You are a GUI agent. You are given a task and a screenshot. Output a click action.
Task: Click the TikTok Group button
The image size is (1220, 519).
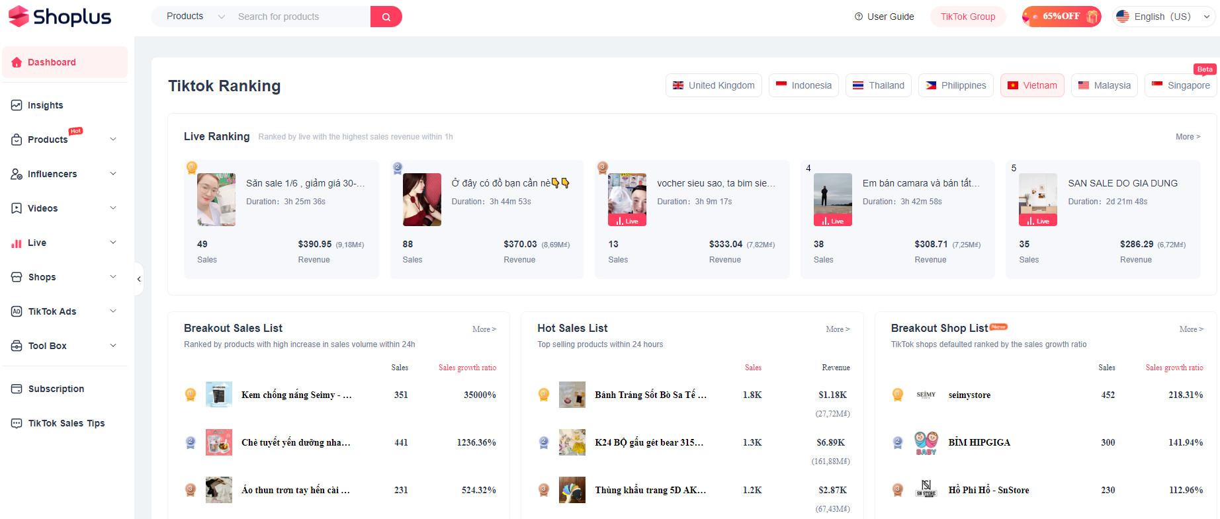(968, 17)
